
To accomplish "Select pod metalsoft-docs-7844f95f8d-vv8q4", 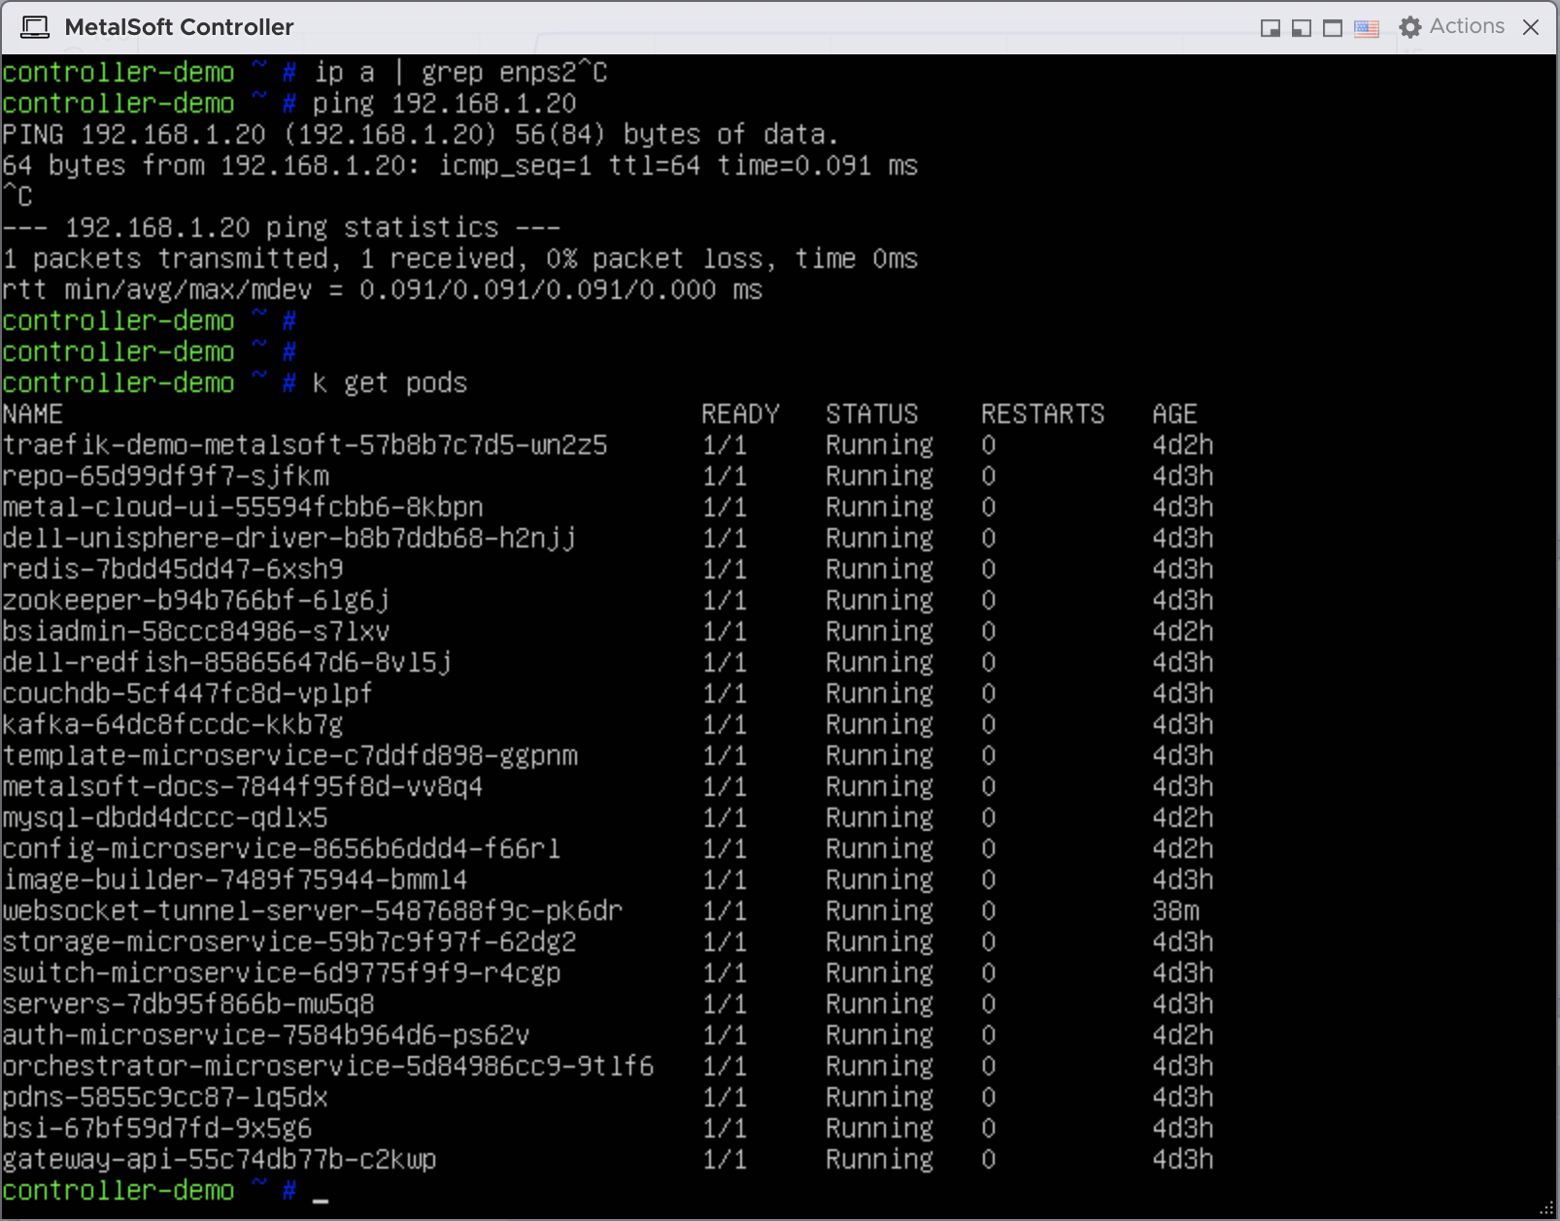I will (243, 787).
